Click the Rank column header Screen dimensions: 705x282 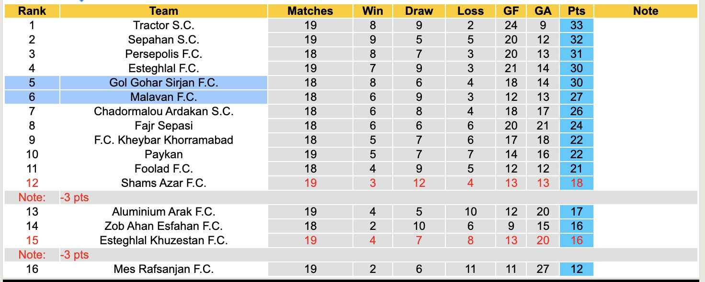(32, 11)
